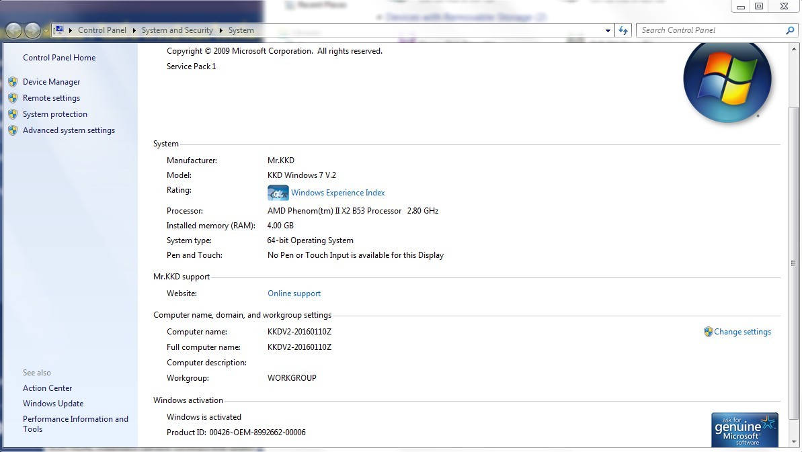Click the 64-bit Operating System text
The image size is (802, 452).
click(310, 240)
